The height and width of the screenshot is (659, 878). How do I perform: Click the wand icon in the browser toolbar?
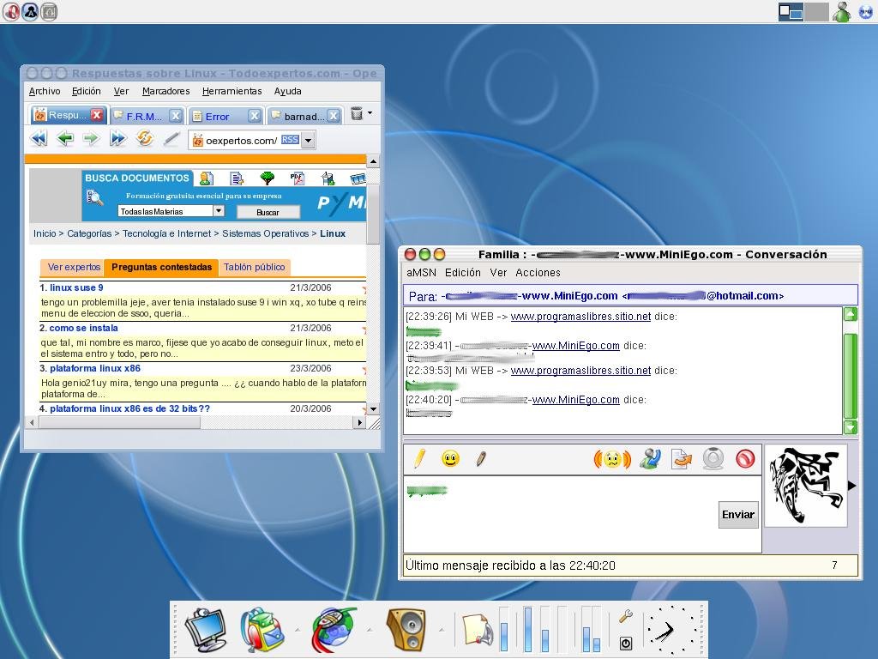(x=171, y=138)
